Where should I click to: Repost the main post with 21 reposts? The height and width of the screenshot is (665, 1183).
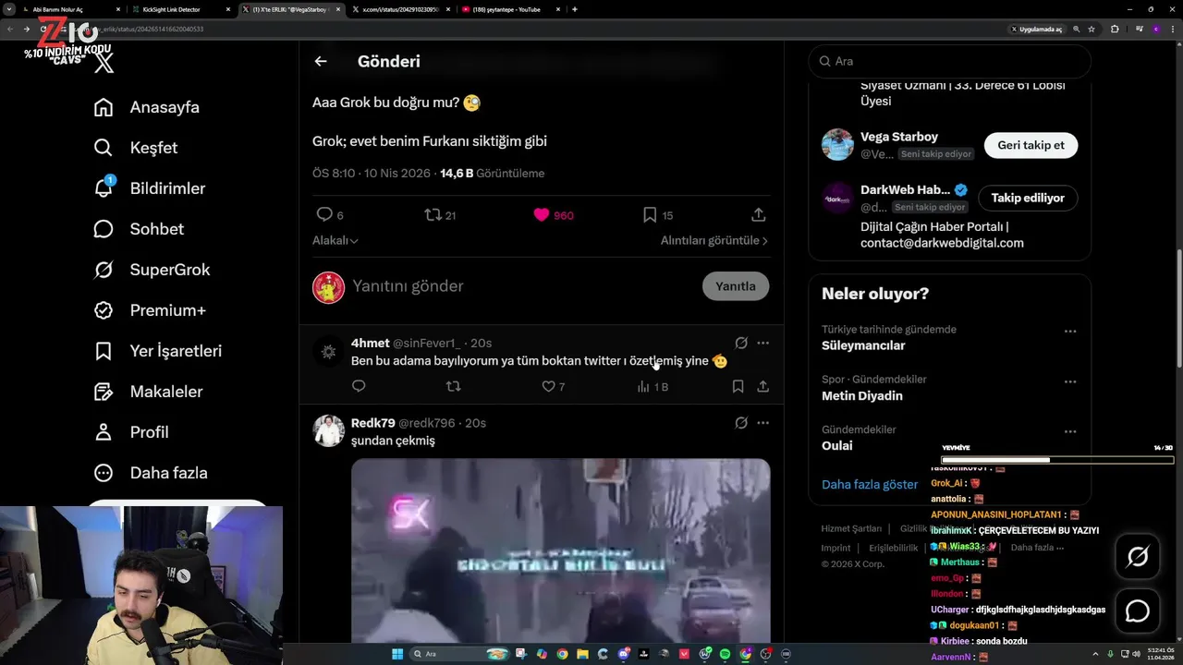coord(440,214)
